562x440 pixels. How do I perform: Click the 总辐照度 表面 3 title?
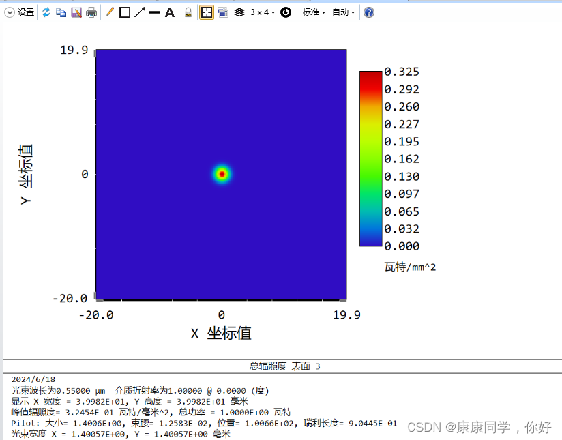284,366
